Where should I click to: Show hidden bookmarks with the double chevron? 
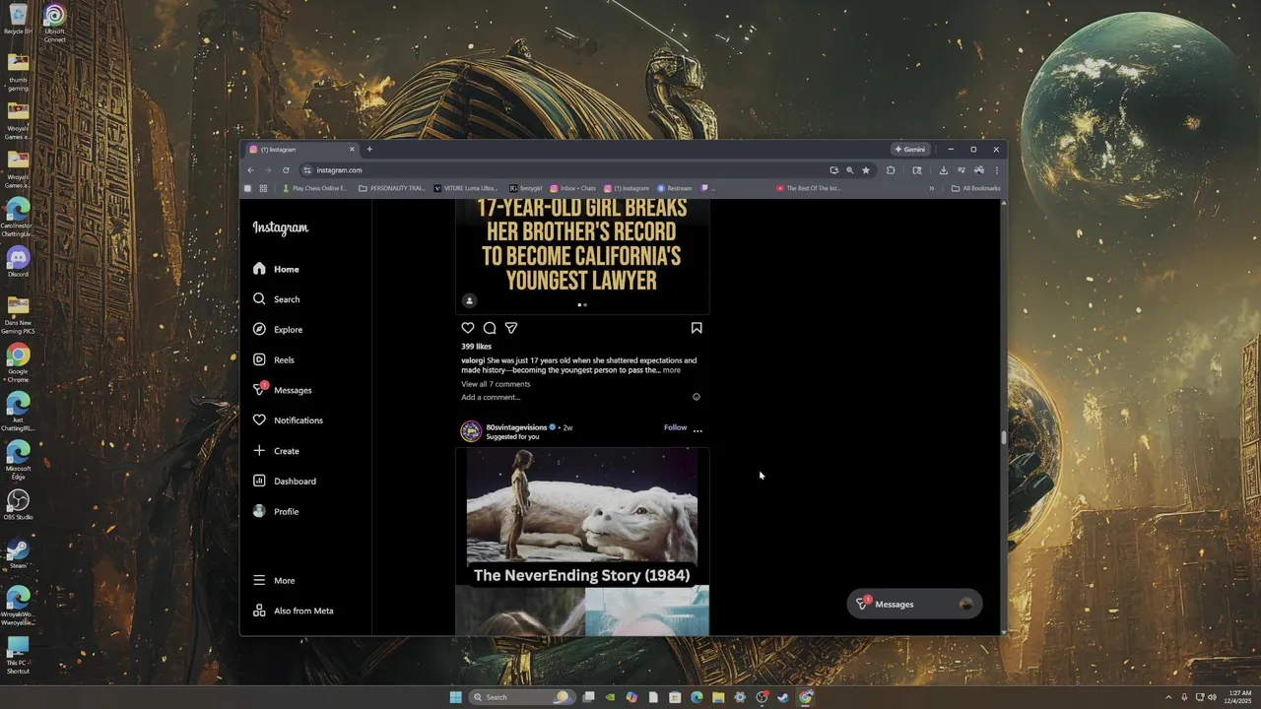point(931,188)
